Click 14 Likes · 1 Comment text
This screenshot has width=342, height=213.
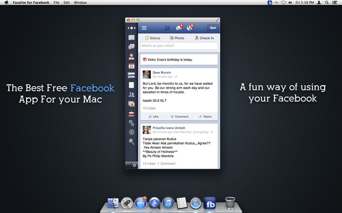click(159, 164)
